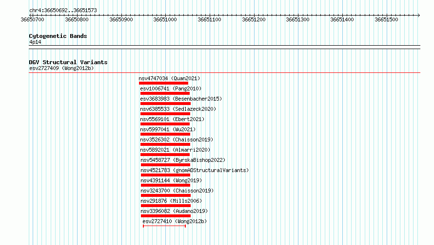Click the left arrowhead of the ruler
The width and height of the screenshot is (434, 245).
(x=30, y=15)
